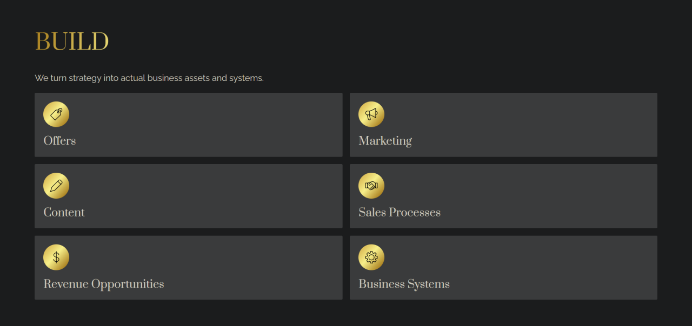
Task: Select blank area of the Revenue Opportunities card
Action: [x=243, y=268]
